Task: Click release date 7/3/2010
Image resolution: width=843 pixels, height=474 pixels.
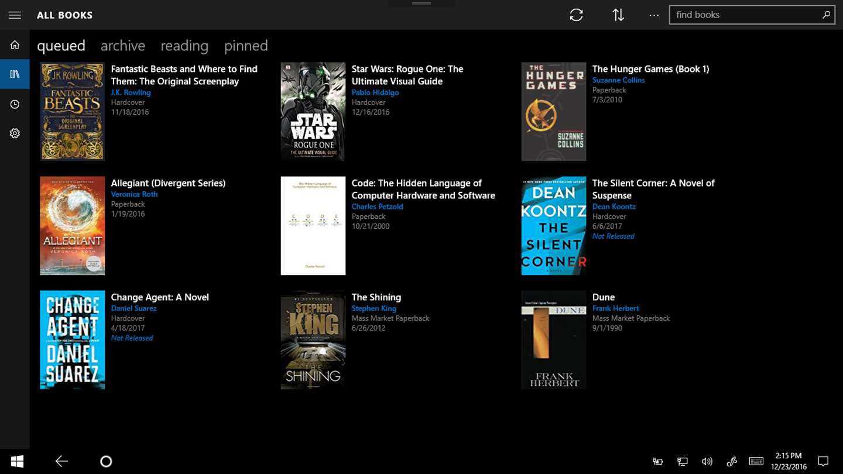Action: point(607,100)
